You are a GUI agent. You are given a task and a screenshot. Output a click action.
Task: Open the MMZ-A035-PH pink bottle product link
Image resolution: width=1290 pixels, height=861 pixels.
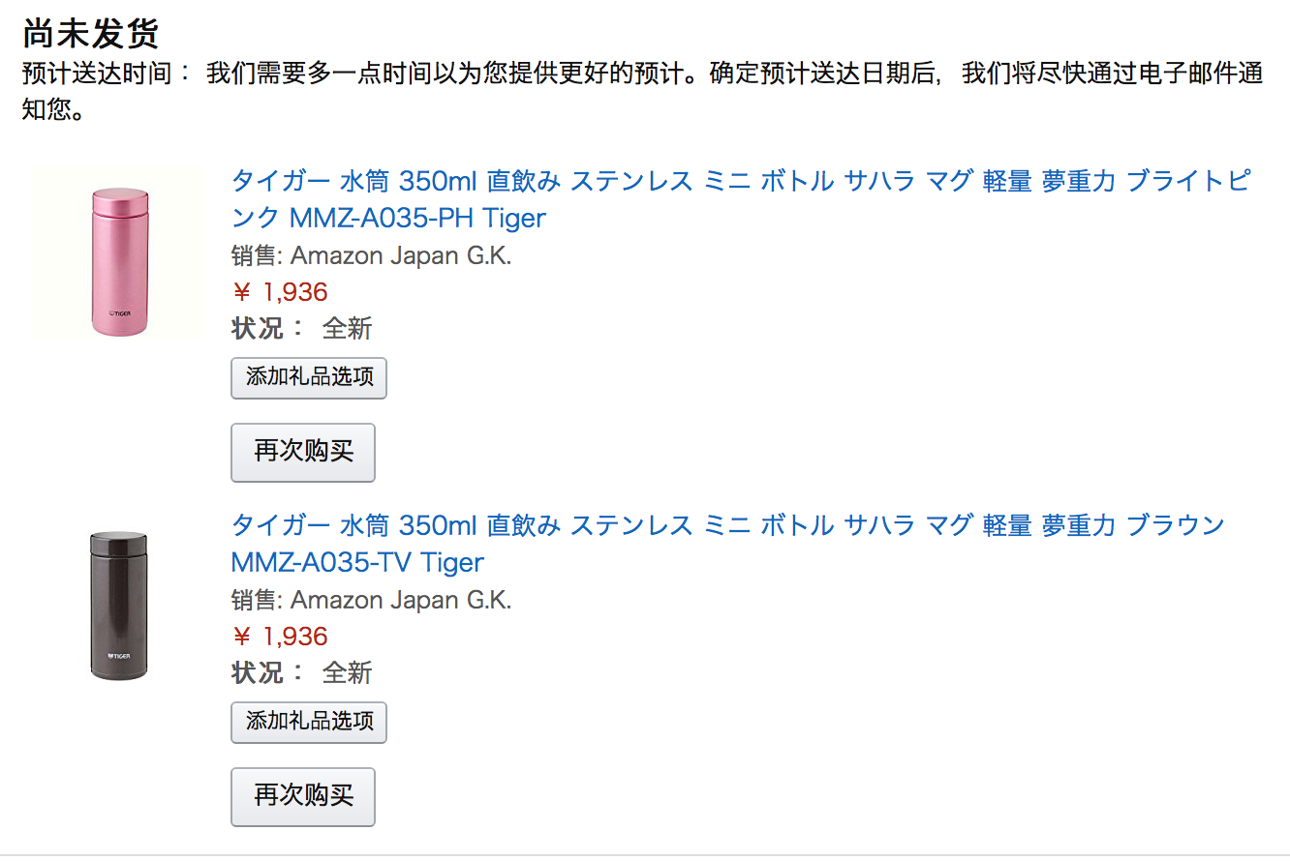(741, 198)
